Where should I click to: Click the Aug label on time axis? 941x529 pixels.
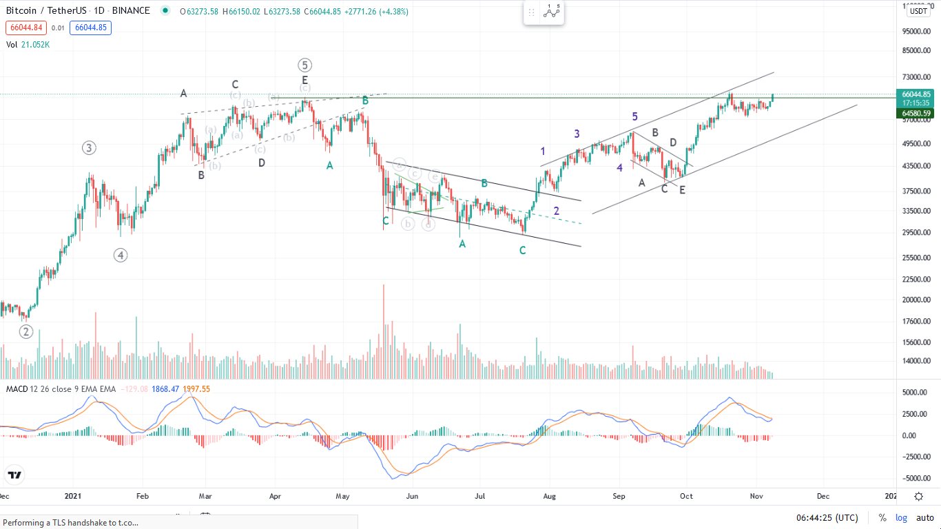click(x=549, y=496)
